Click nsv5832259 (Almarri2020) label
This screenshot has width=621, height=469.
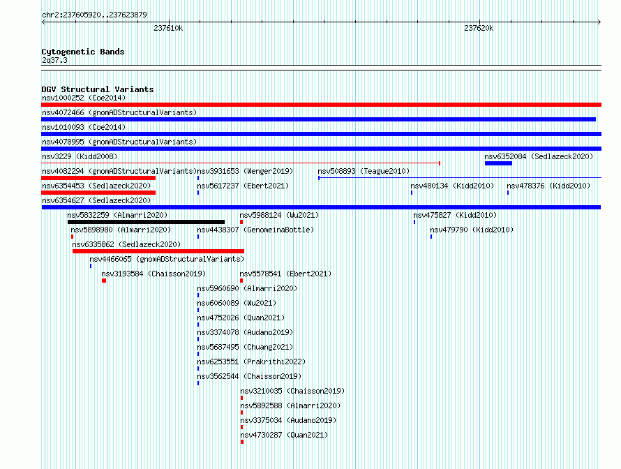point(117,215)
